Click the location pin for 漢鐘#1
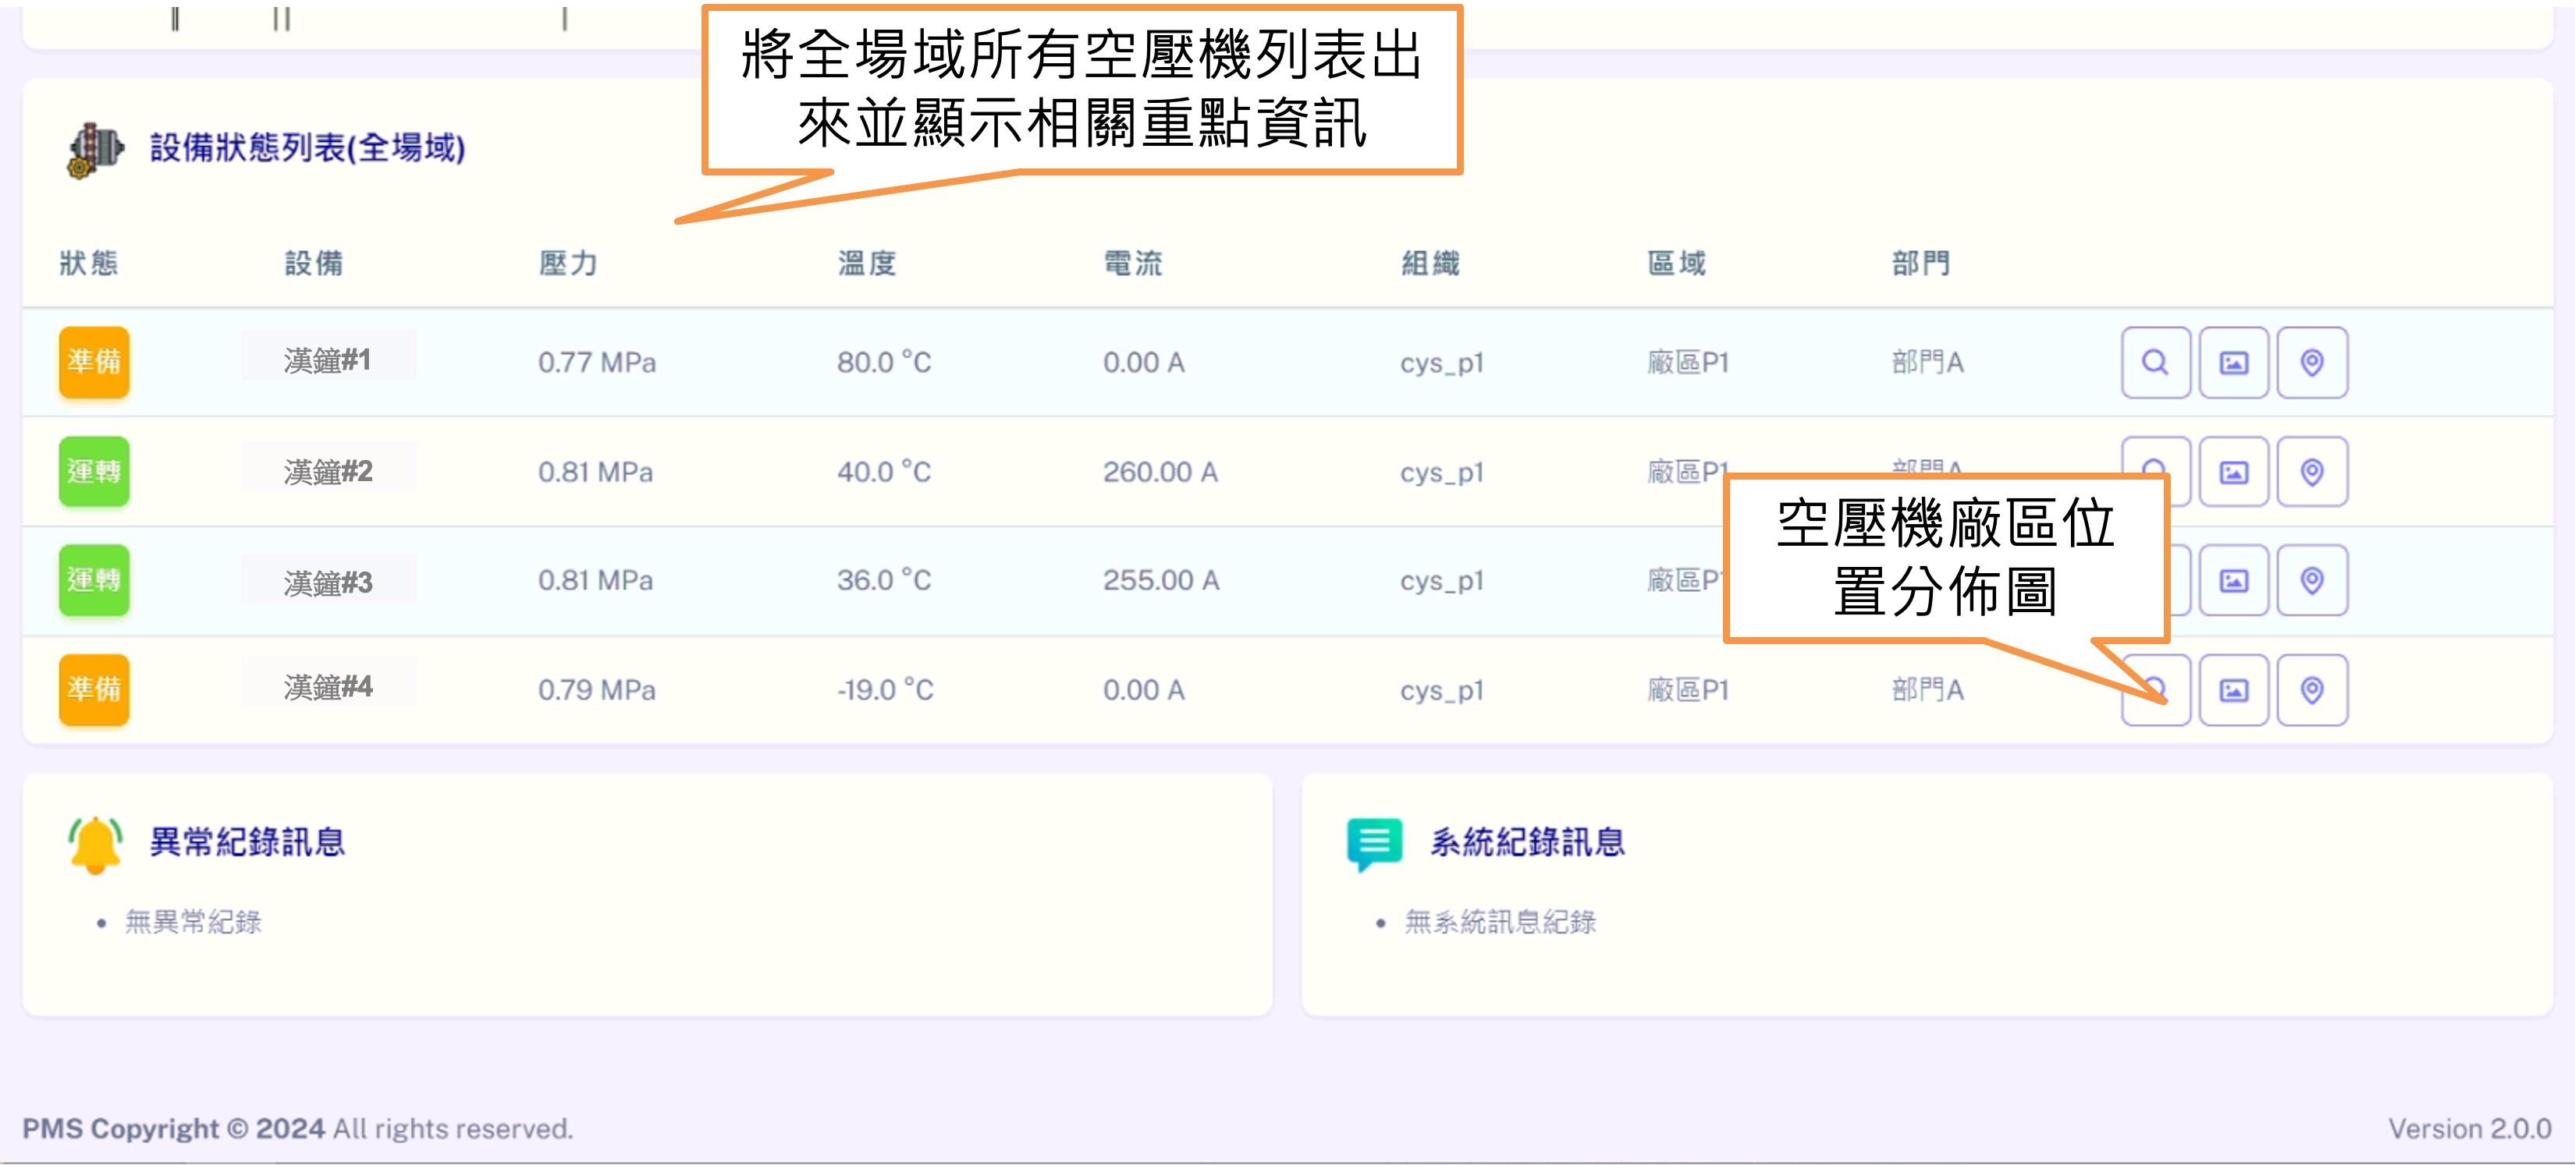This screenshot has height=1165, width=2575. 2311,363
